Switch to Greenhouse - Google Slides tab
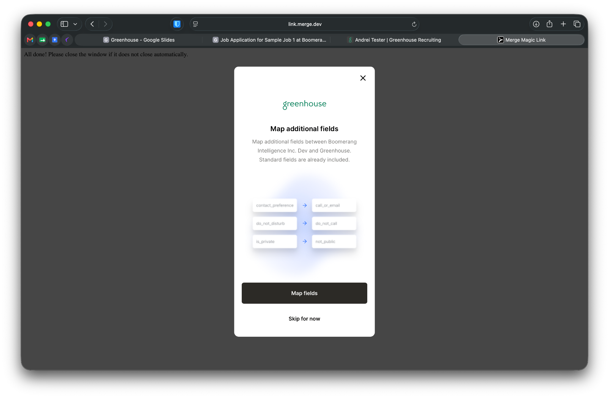The image size is (609, 398). pos(139,40)
